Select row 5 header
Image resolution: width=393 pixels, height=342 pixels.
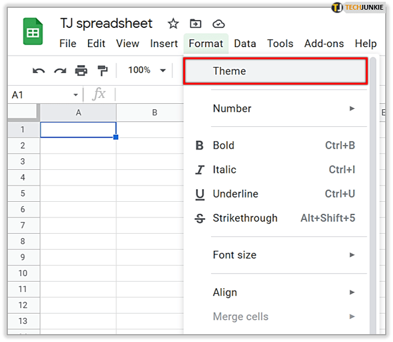click(x=23, y=193)
